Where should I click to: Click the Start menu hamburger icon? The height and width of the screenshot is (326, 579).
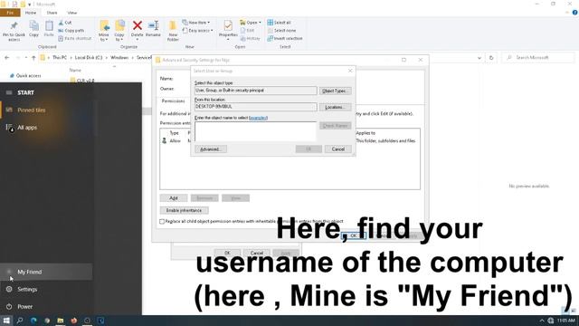[9, 92]
